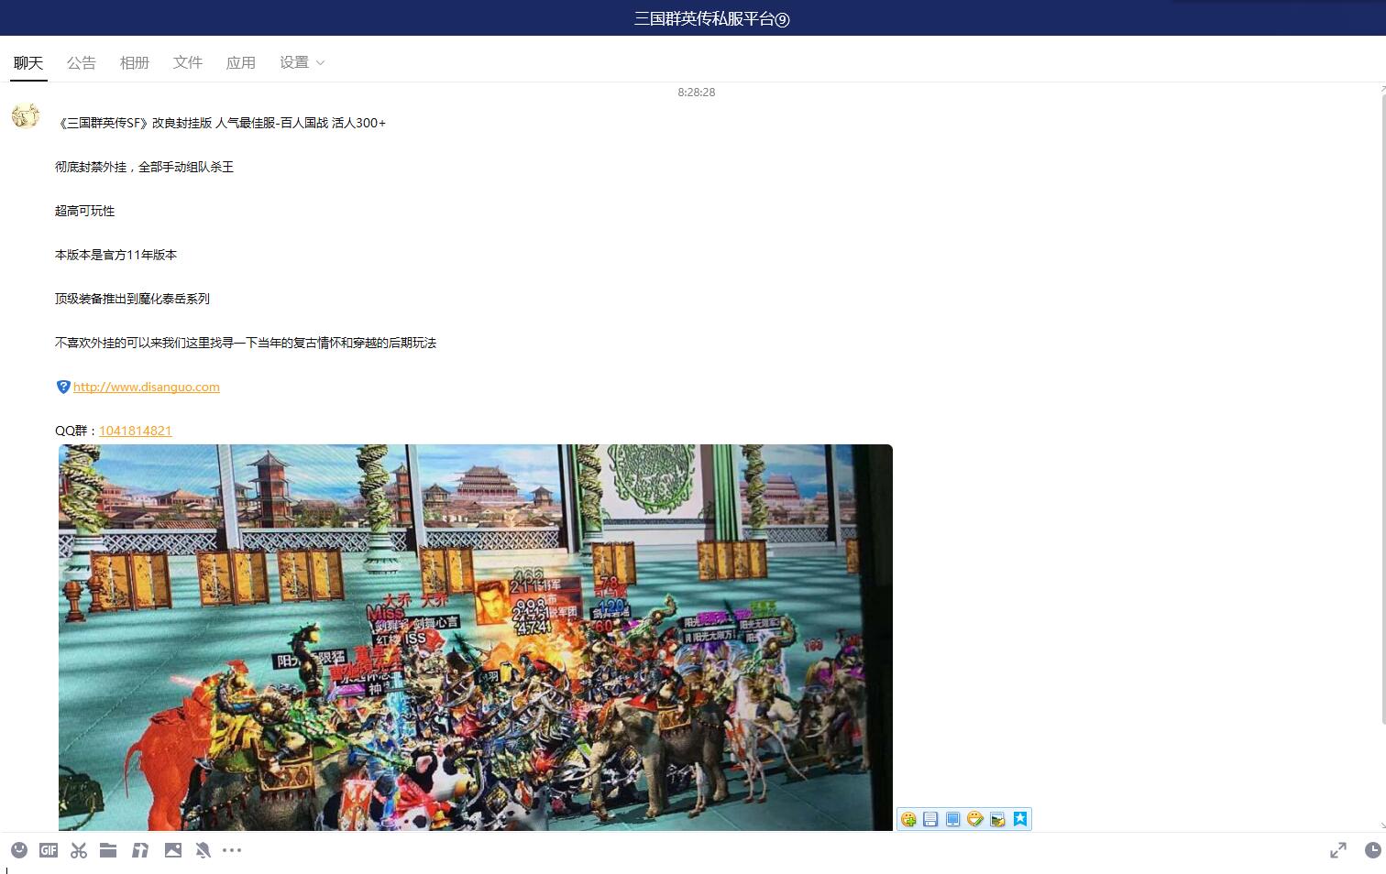Click the line beginning 不喜欢外挂的可以来我们这里
Screen dimensions: 1386x874
pos(246,343)
